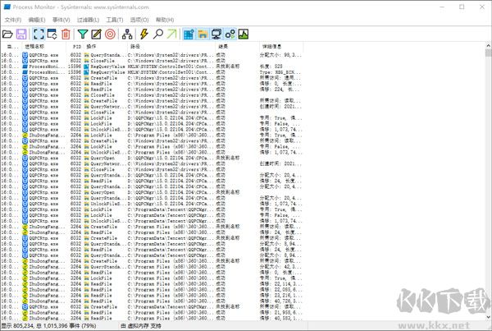Select the ReadFile row with 偏移: 224
The height and width of the screenshot is (331, 492).
[152, 90]
